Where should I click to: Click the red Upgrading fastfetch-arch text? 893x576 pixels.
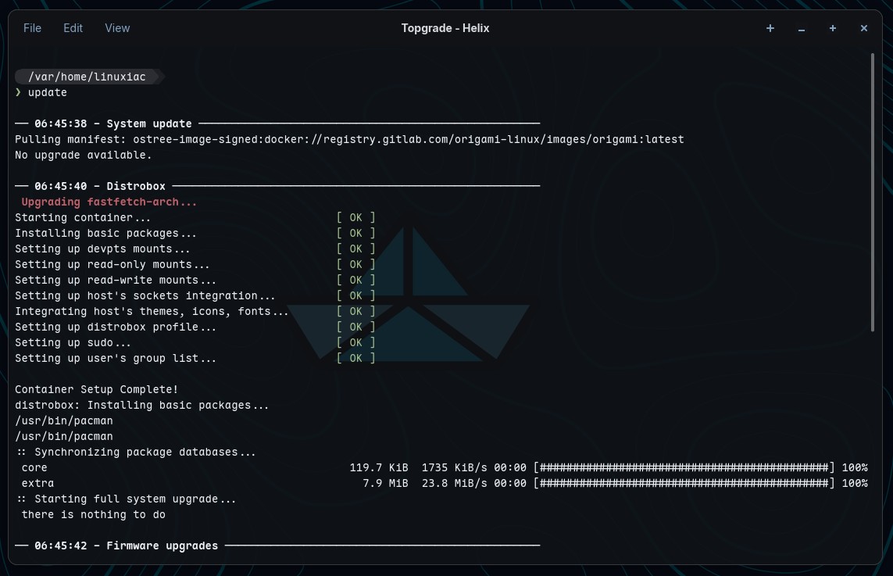pyautogui.click(x=109, y=202)
